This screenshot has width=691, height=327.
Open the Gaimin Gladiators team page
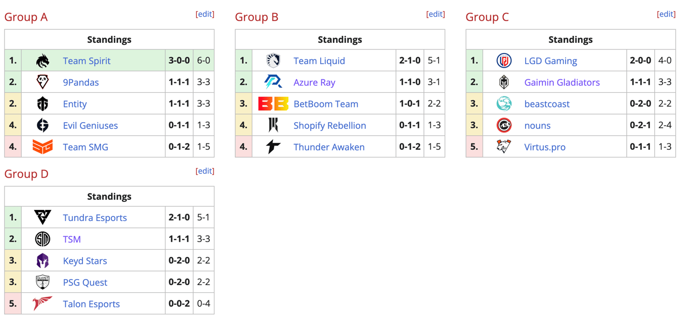562,82
